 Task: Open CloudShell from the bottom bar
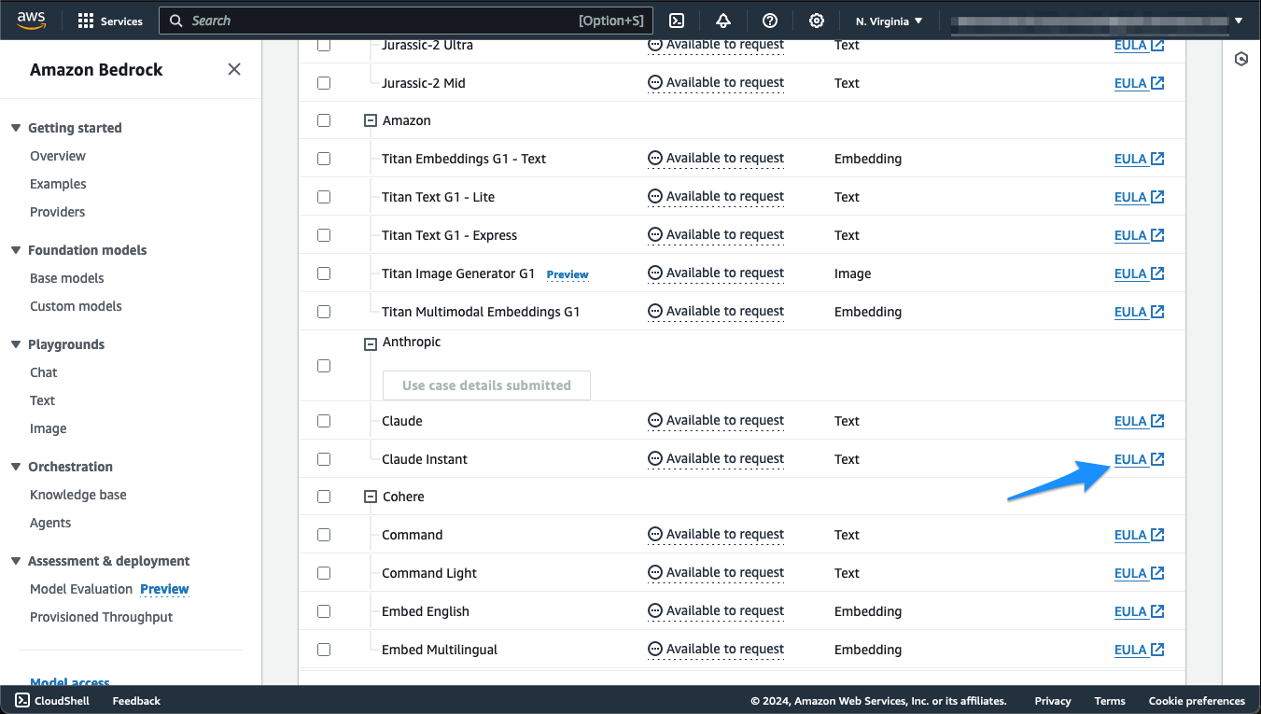pyautogui.click(x=52, y=701)
